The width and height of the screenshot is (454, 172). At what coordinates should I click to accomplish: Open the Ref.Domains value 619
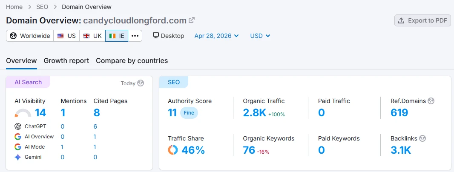(399, 113)
